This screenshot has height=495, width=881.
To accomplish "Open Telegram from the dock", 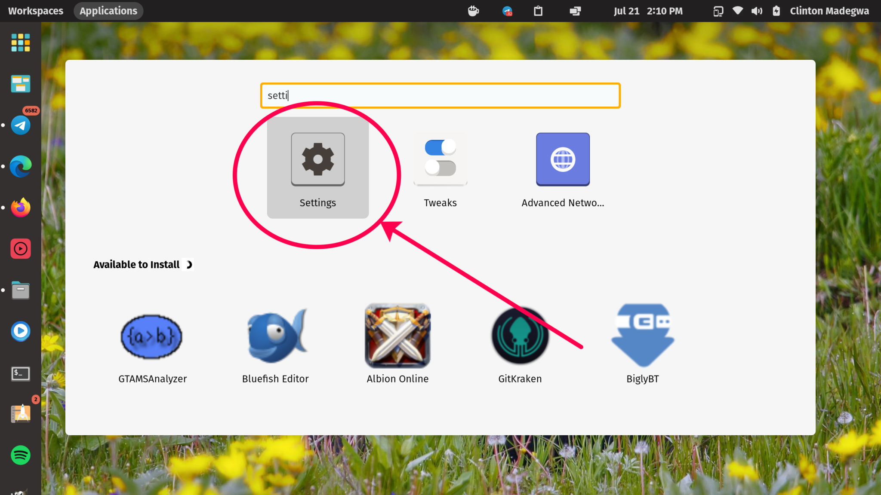I will (x=21, y=125).
